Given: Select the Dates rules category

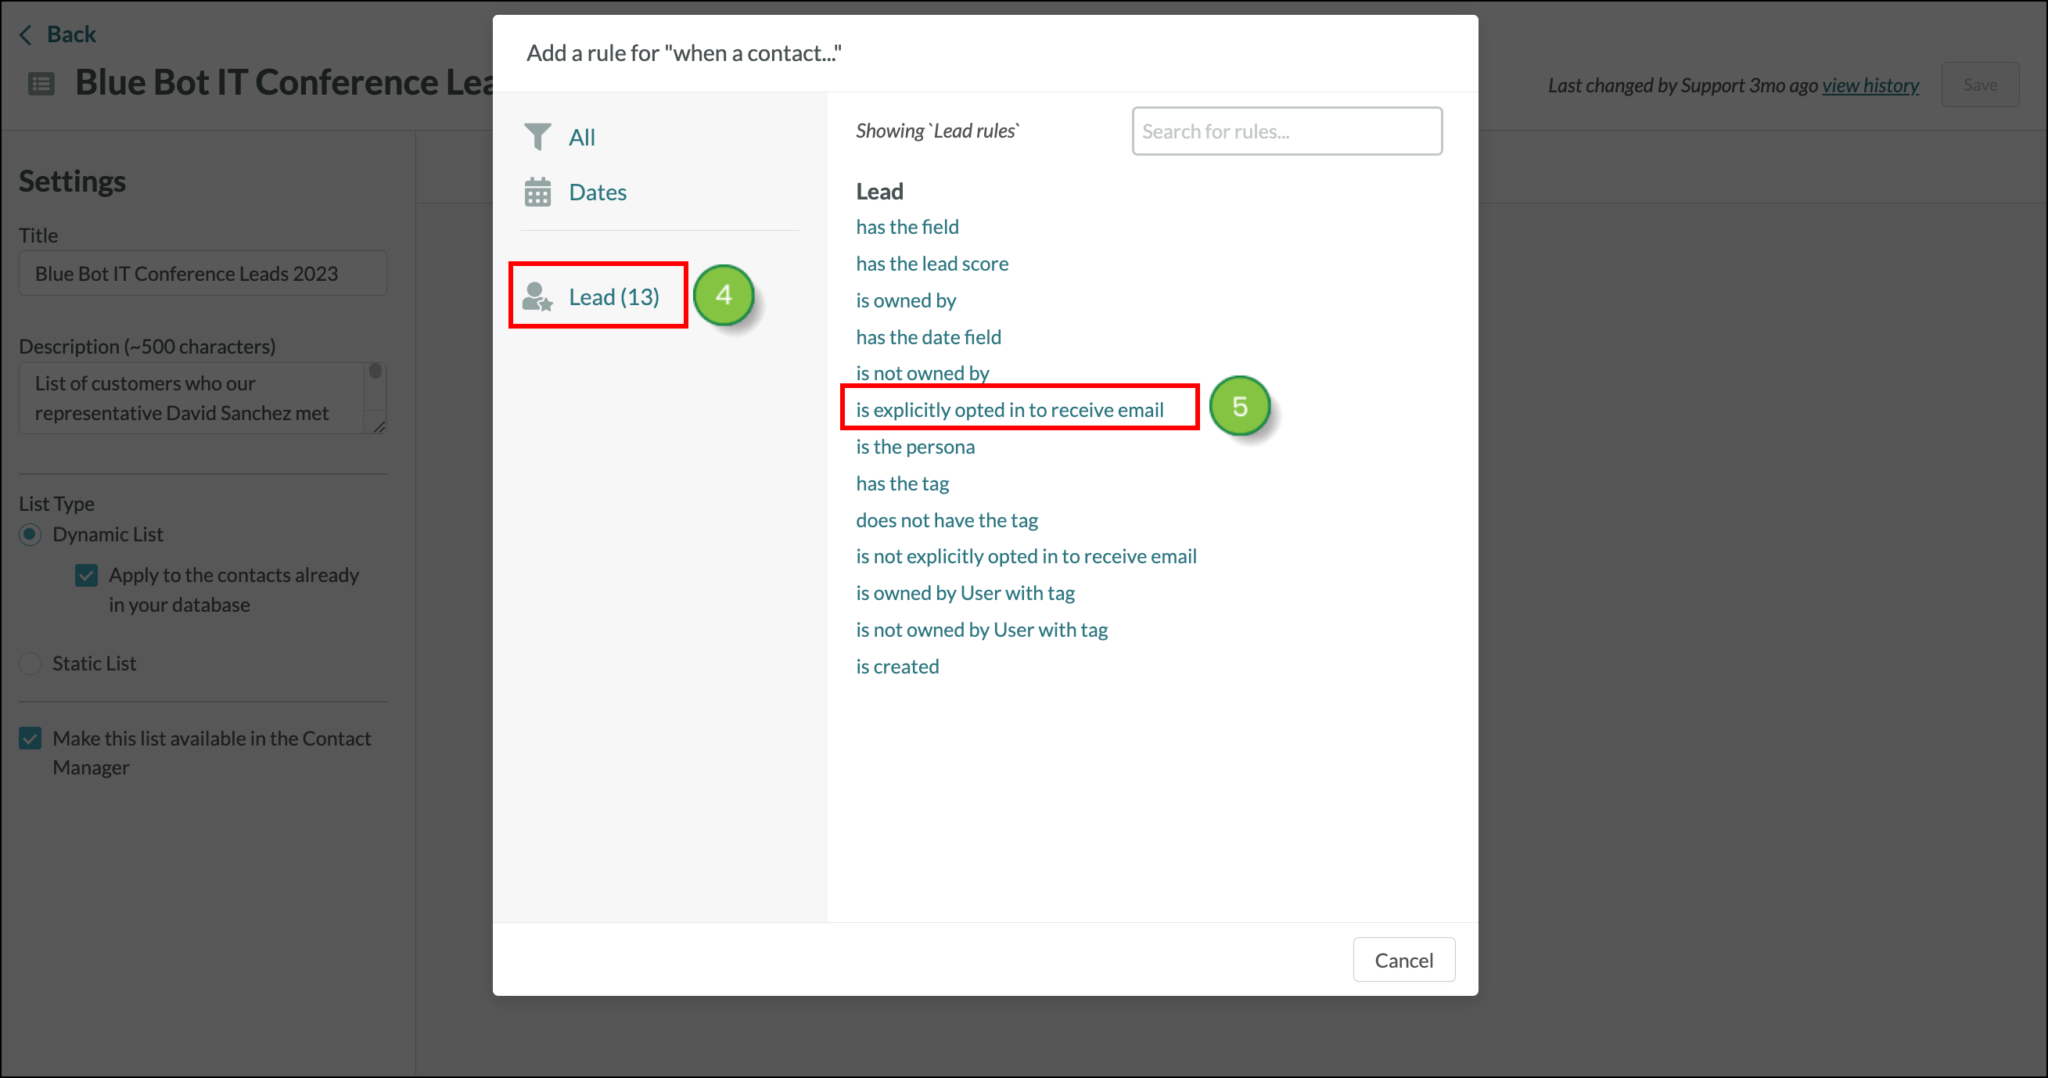Looking at the screenshot, I should tap(597, 192).
